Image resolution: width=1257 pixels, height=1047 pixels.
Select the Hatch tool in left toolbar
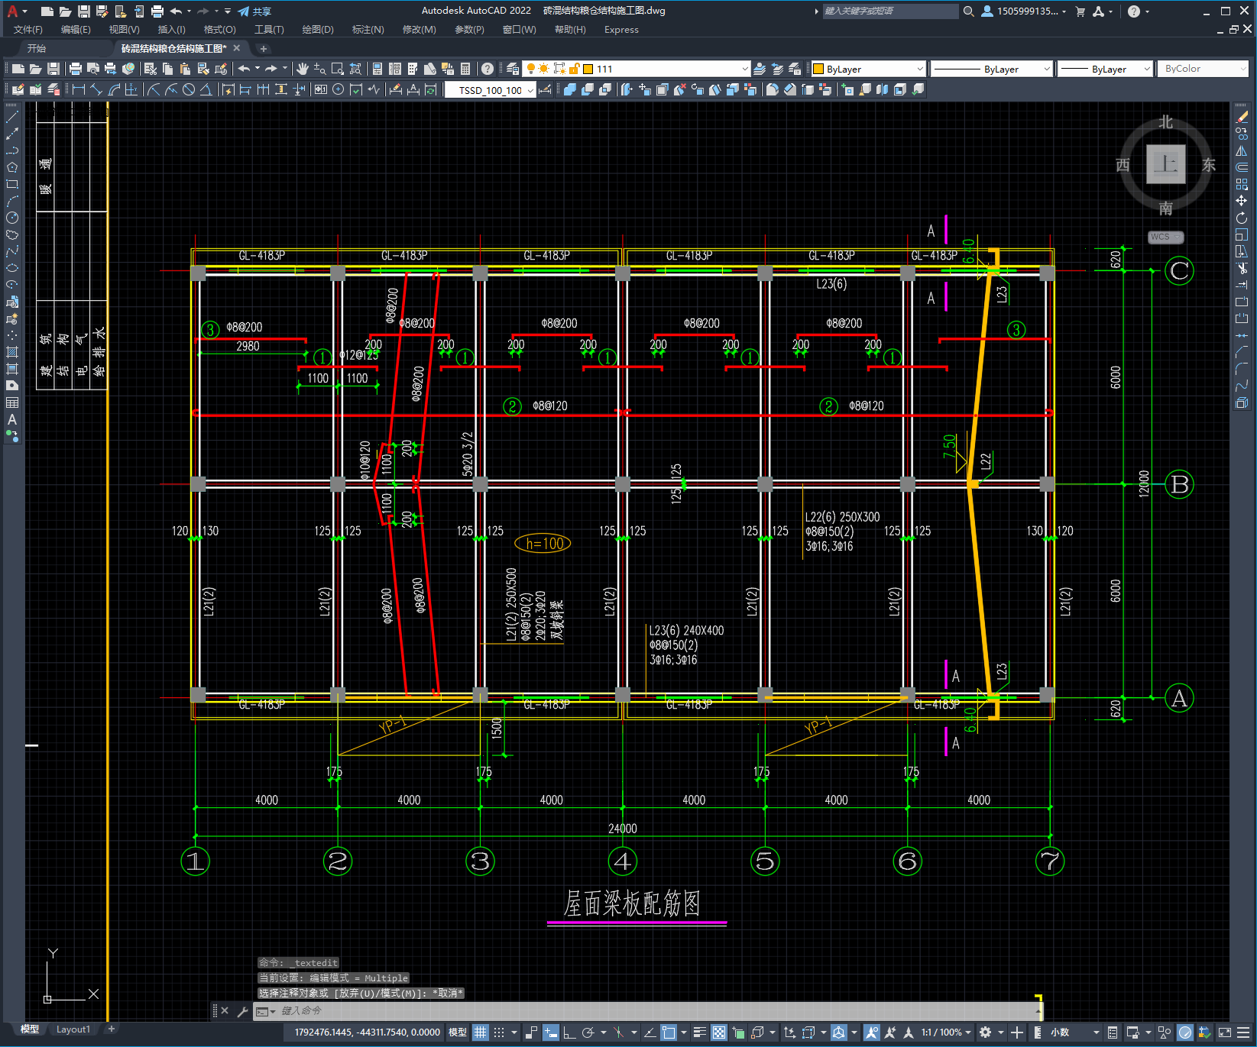[12, 352]
